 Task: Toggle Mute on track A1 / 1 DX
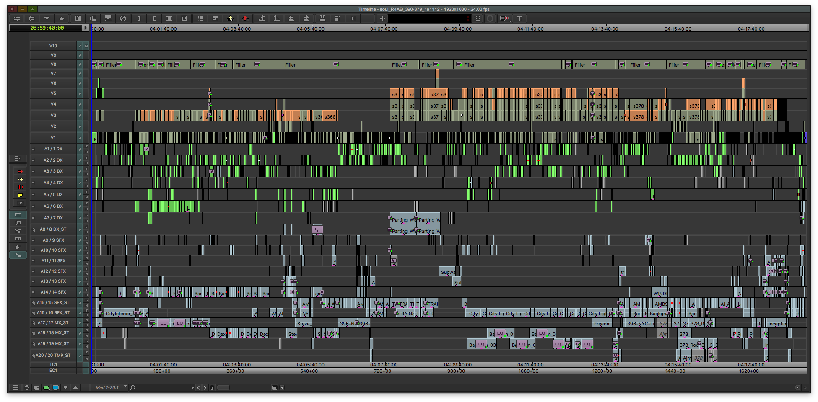[87, 151]
